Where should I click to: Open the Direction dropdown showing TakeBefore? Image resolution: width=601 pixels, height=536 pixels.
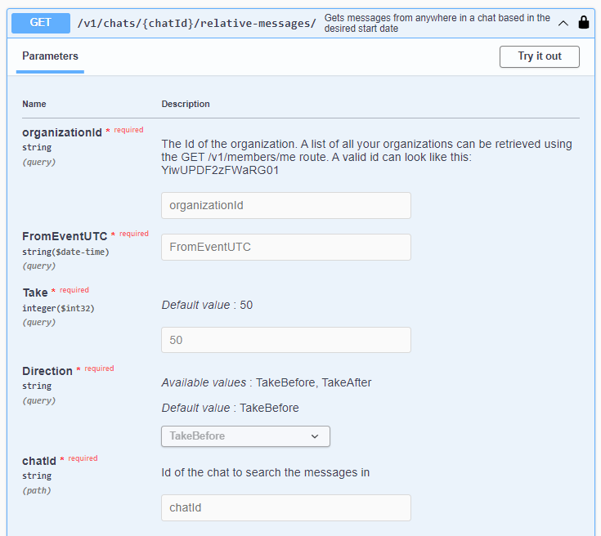coord(245,436)
